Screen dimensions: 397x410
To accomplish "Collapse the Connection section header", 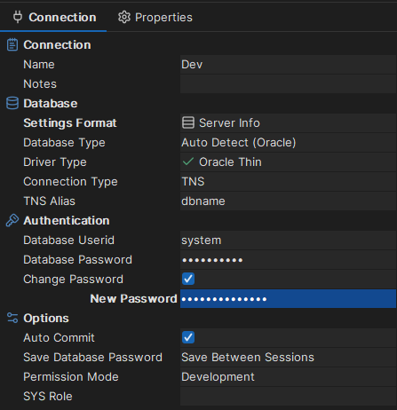I will [57, 44].
